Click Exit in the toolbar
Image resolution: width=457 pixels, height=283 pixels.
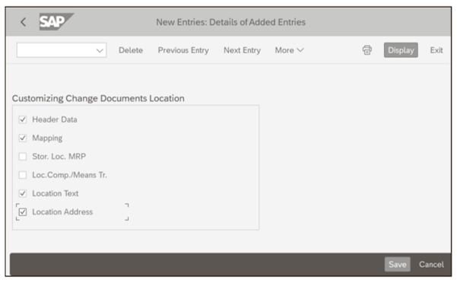point(436,50)
